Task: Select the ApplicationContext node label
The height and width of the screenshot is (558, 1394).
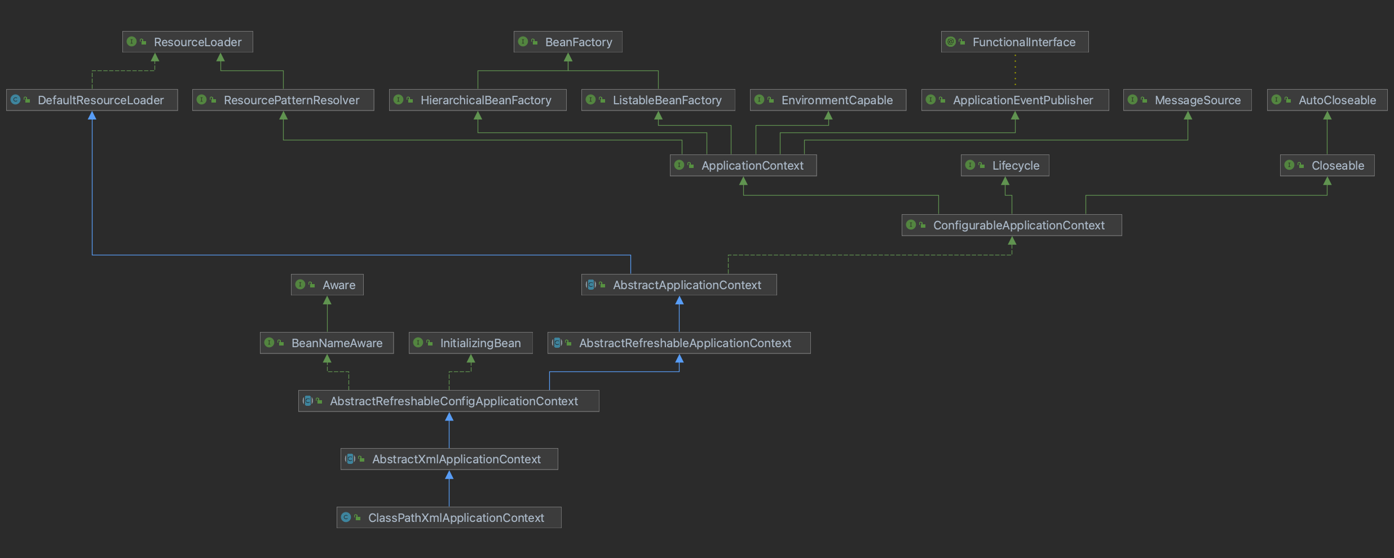Action: coord(752,166)
